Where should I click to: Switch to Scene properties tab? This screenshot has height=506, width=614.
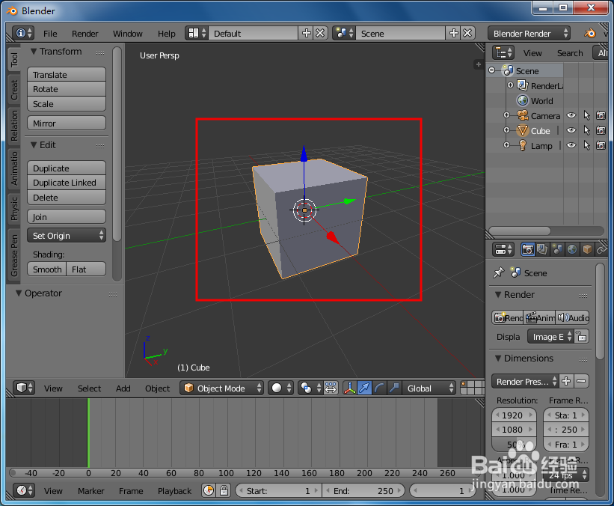coord(557,249)
